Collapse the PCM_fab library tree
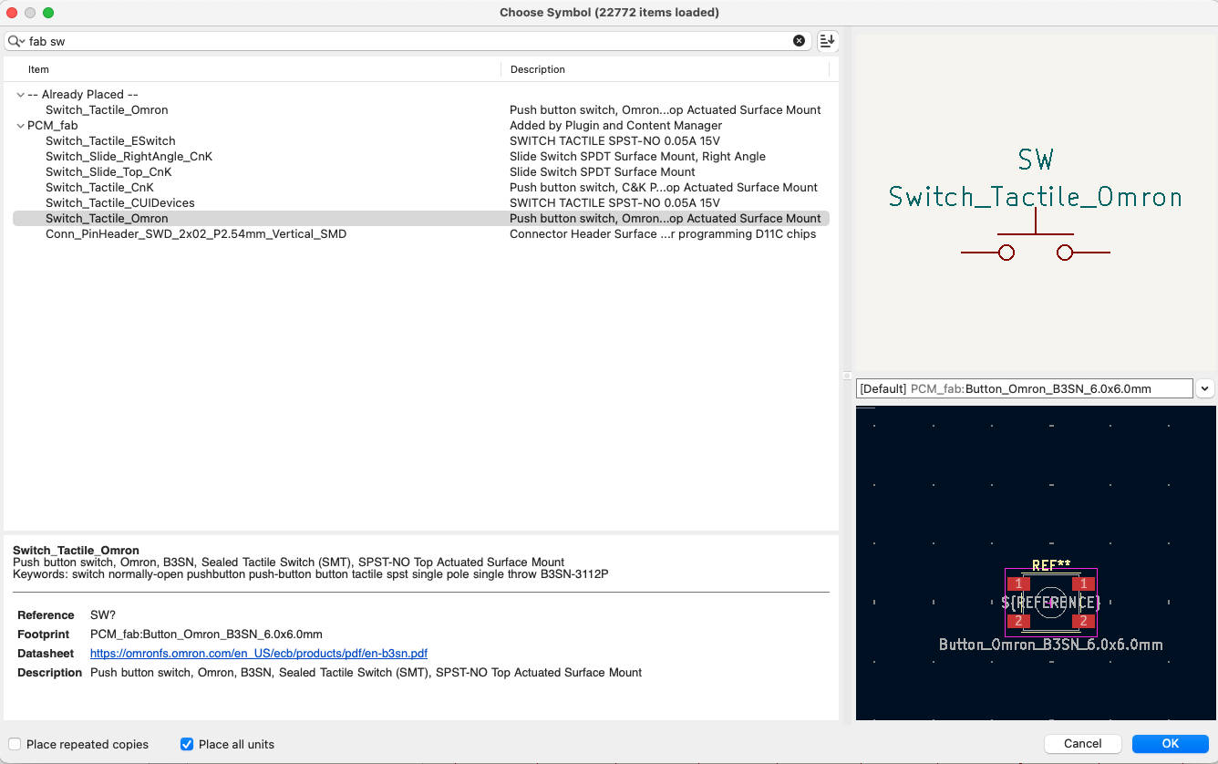Viewport: 1218px width, 764px height. (x=20, y=126)
